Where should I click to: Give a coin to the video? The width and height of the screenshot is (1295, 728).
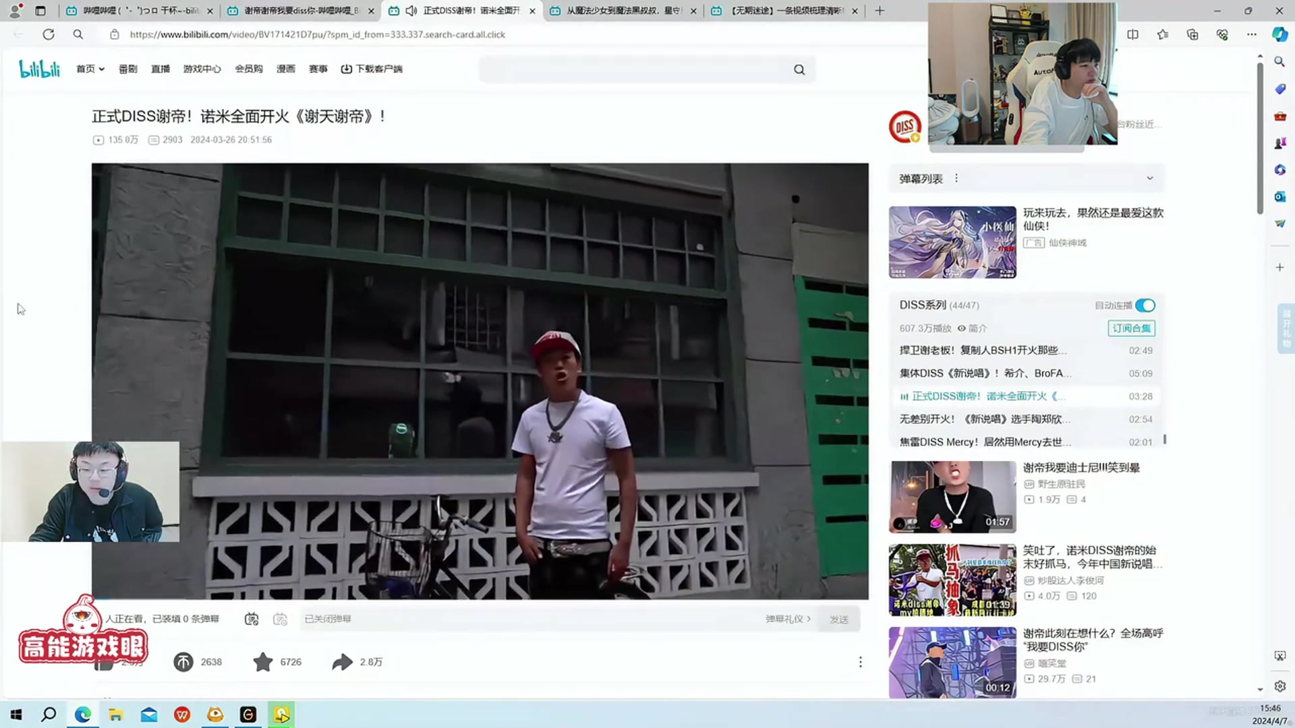tap(183, 662)
